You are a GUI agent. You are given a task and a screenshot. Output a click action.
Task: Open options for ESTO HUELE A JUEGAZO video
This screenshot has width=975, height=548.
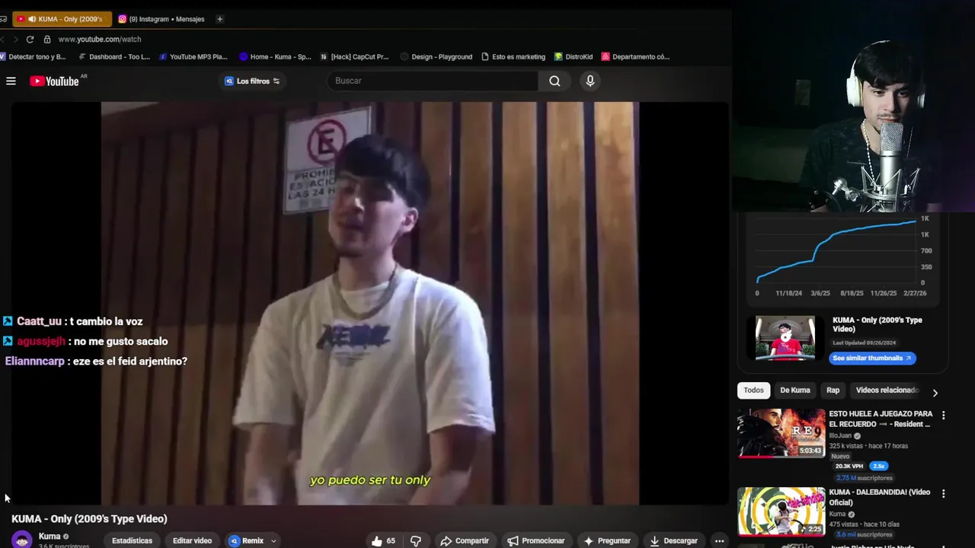[x=943, y=416]
